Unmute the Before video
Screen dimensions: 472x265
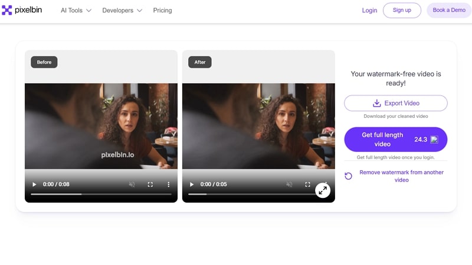pyautogui.click(x=132, y=184)
